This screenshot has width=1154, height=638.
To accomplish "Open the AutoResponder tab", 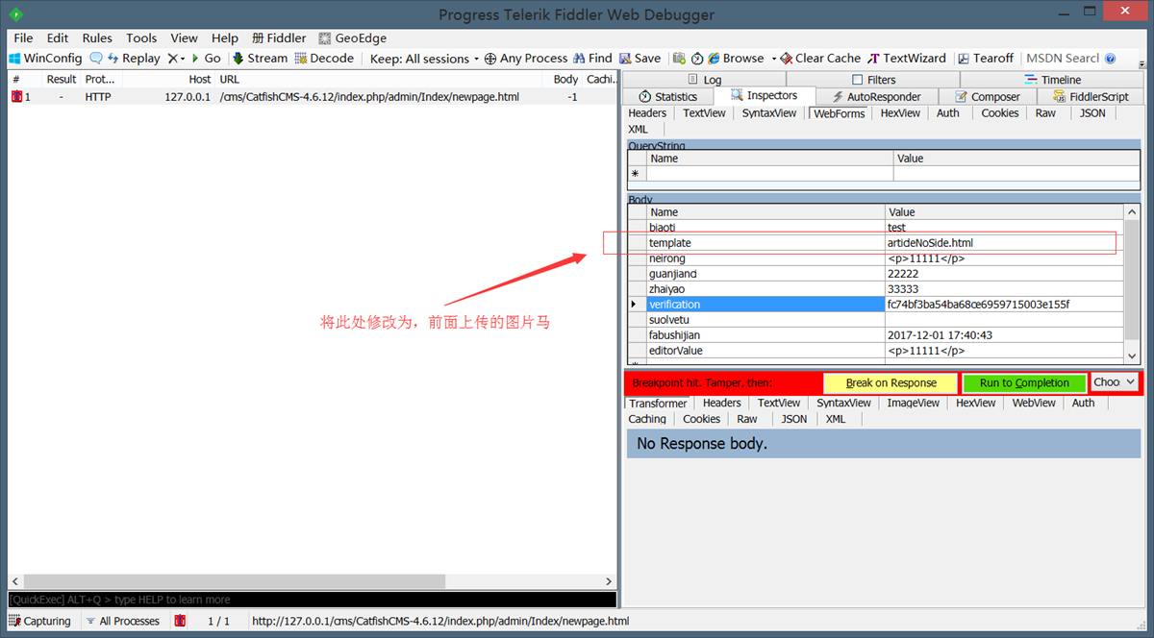I will (876, 96).
